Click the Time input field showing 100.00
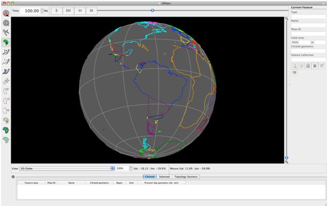The height and width of the screenshot is (207, 328). coord(31,11)
